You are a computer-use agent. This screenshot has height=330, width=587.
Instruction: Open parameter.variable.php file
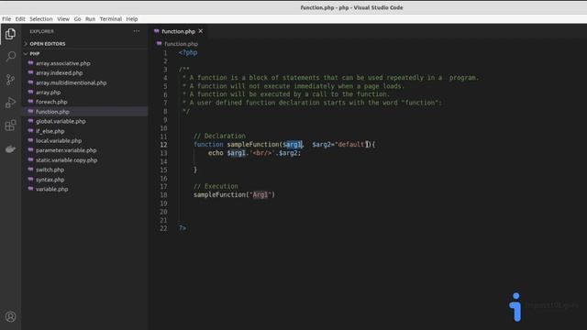click(66, 150)
